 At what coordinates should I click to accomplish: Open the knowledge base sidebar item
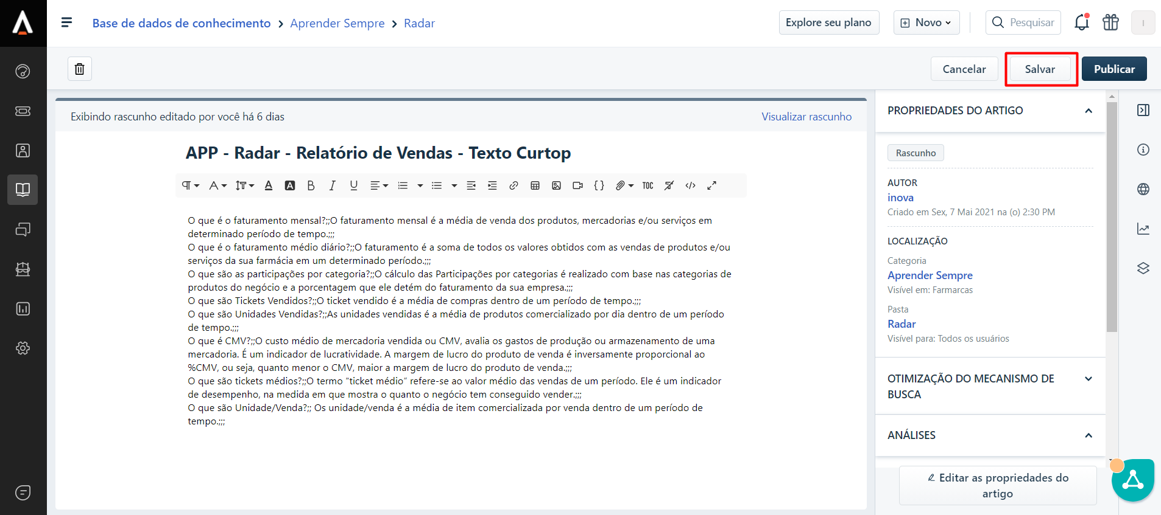pyautogui.click(x=23, y=190)
